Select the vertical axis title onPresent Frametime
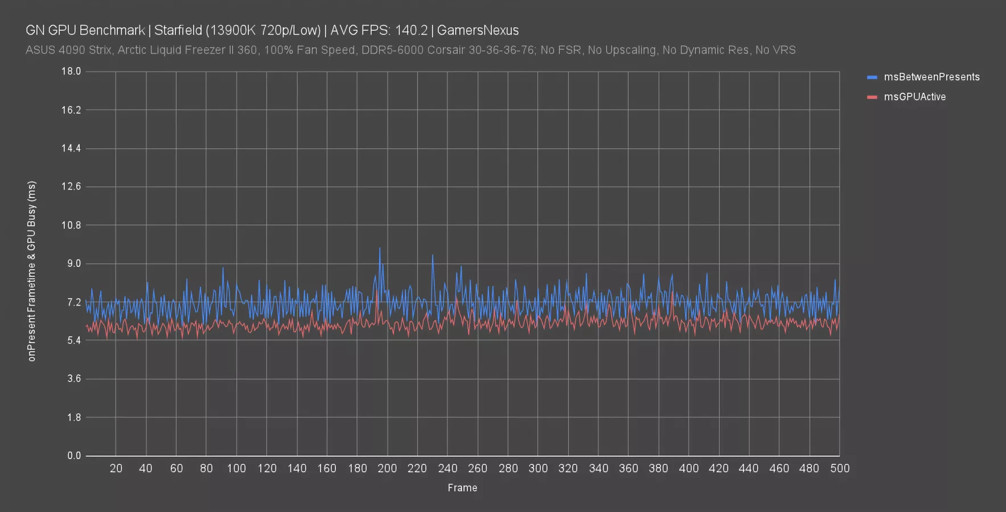1006x512 pixels. coord(31,271)
